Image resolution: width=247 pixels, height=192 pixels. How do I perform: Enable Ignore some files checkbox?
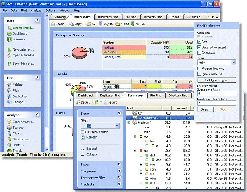pyautogui.click(x=199, y=74)
